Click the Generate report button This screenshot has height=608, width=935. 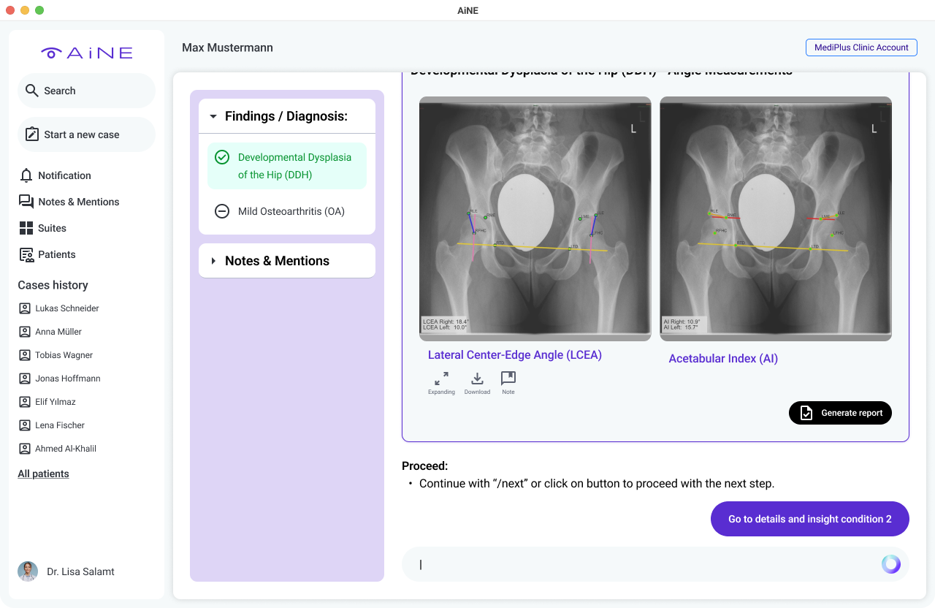tap(840, 413)
